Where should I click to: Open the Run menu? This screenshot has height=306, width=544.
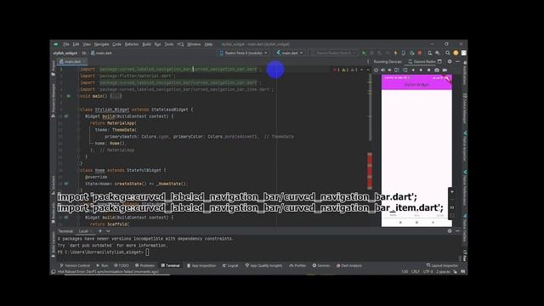(157, 44)
